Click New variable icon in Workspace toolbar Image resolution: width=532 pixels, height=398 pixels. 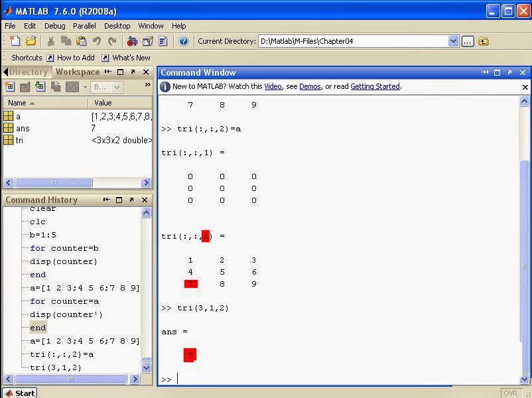[x=10, y=87]
